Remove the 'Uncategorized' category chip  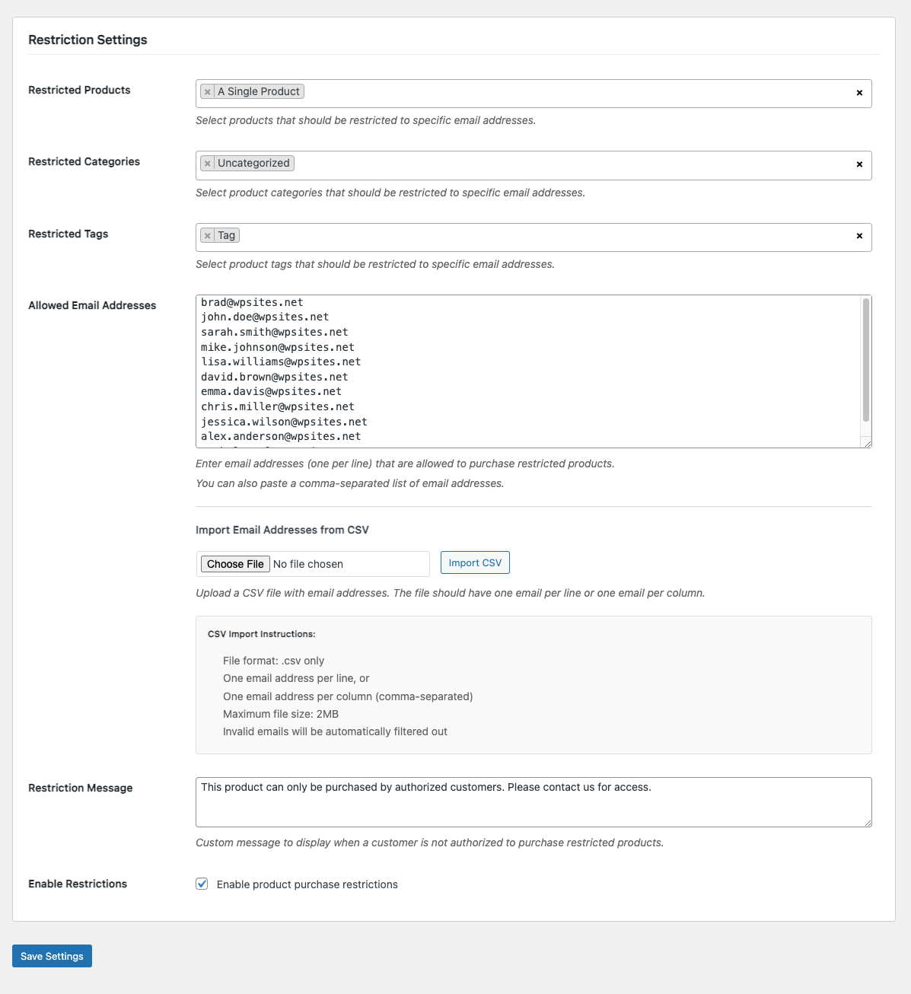pos(208,164)
